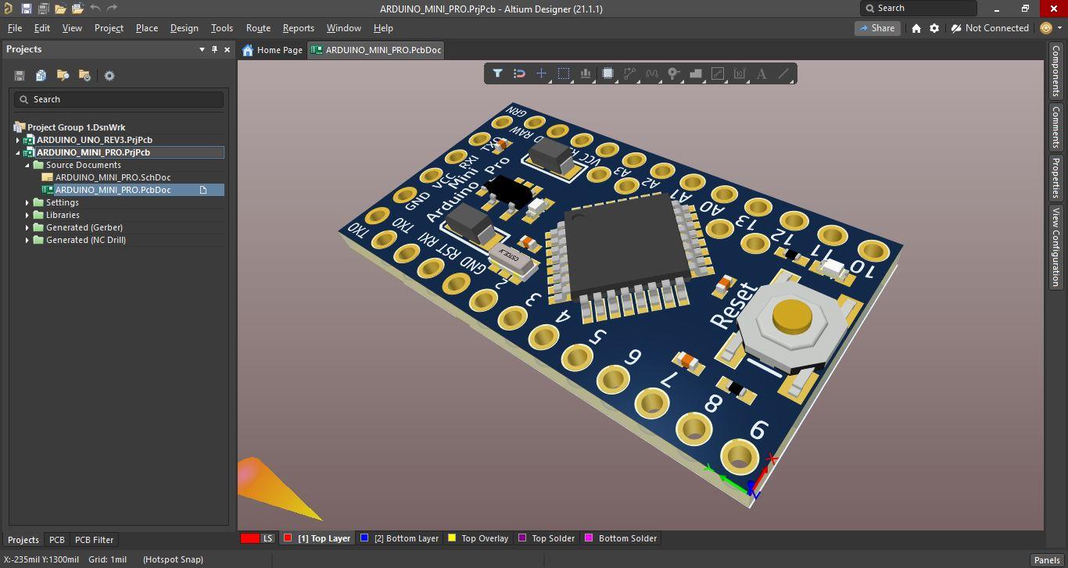Viewport: 1068px width, 568px height.
Task: Open the View Configuration side panel
Action: 1056,247
